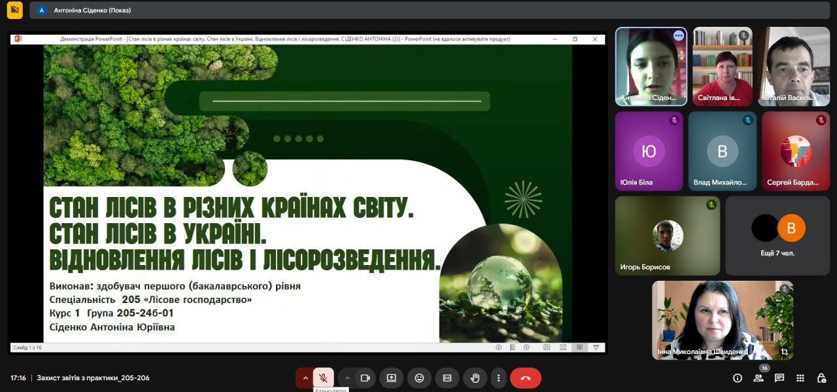The height and width of the screenshot is (392, 837).
Task: Click the Інна Миколаївна self-view tile
Action: 723,320
